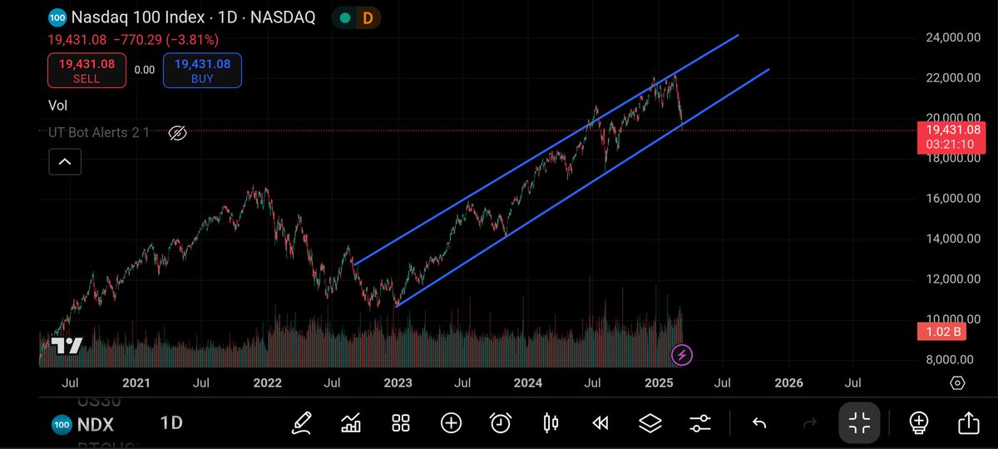This screenshot has height=449, width=998.
Task: Tap the add symbol plus icon
Action: [x=451, y=422]
